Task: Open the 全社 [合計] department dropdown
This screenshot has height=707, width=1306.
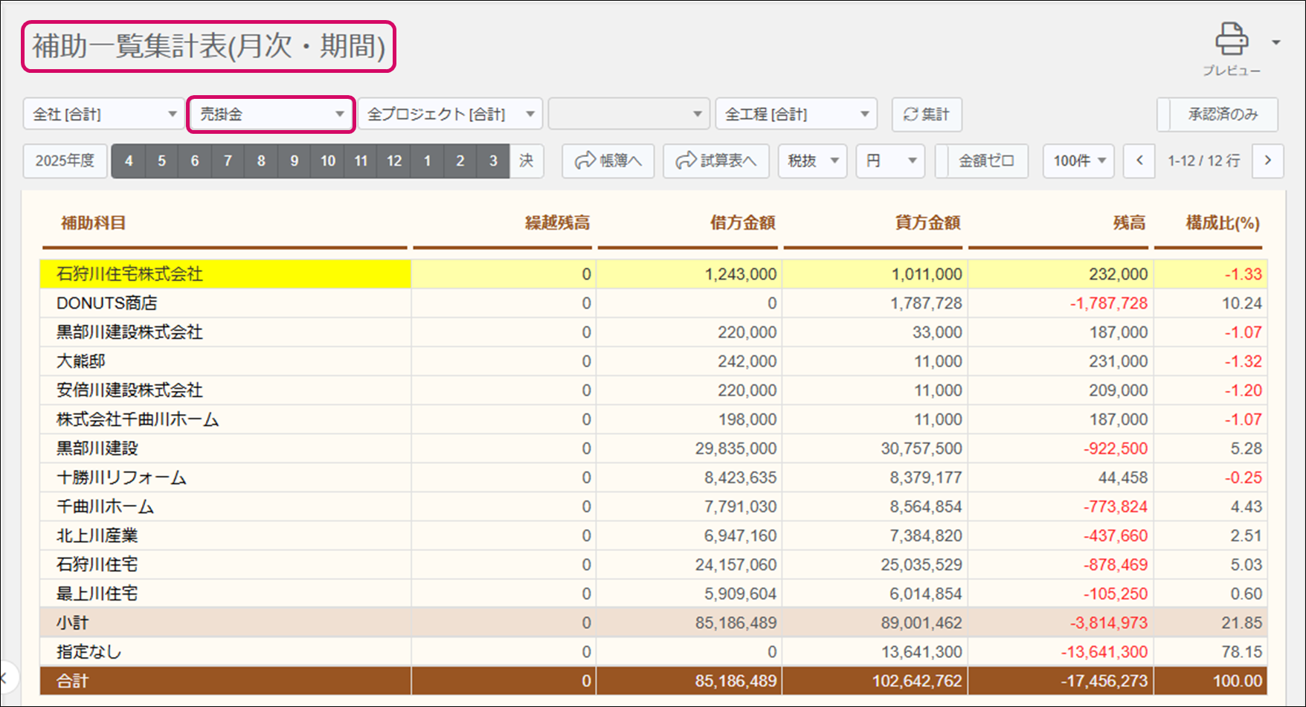Action: point(104,114)
